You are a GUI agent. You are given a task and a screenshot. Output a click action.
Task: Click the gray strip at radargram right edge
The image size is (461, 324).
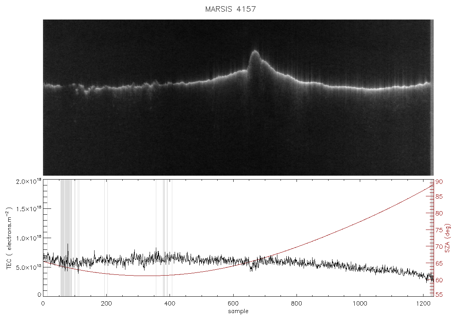point(432,97)
